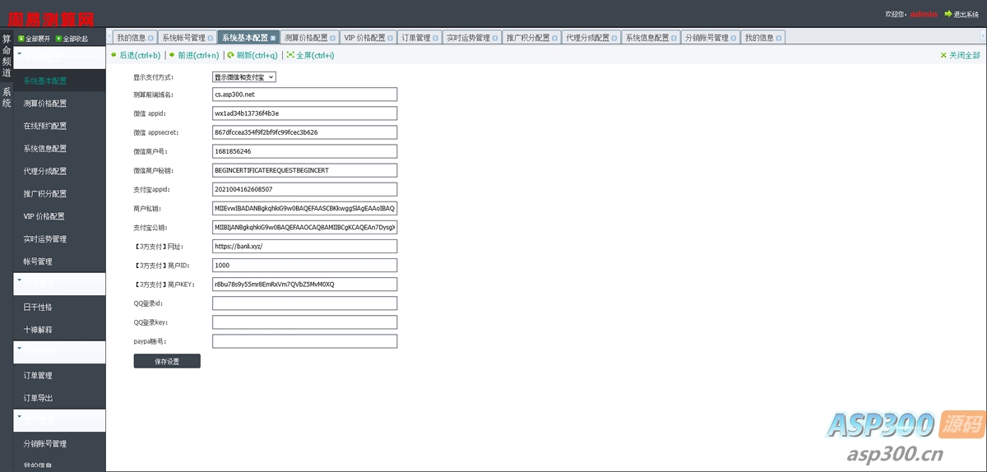Click the empty paypal账号 input field

[x=304, y=341]
